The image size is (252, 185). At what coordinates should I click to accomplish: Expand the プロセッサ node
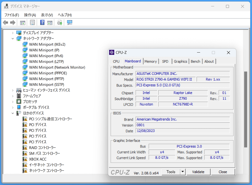coord(13,102)
